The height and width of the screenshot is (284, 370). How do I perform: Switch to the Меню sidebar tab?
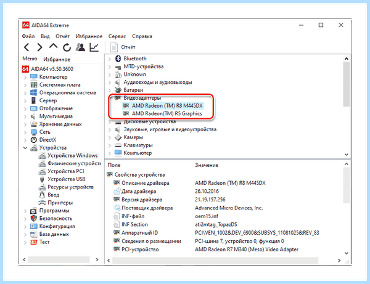coord(30,59)
